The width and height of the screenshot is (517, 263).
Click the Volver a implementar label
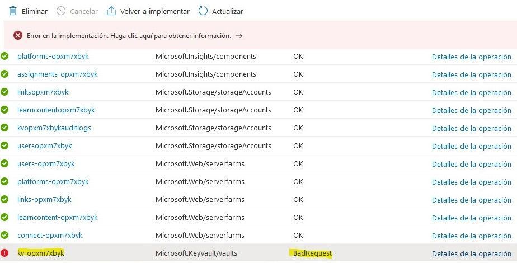155,11
